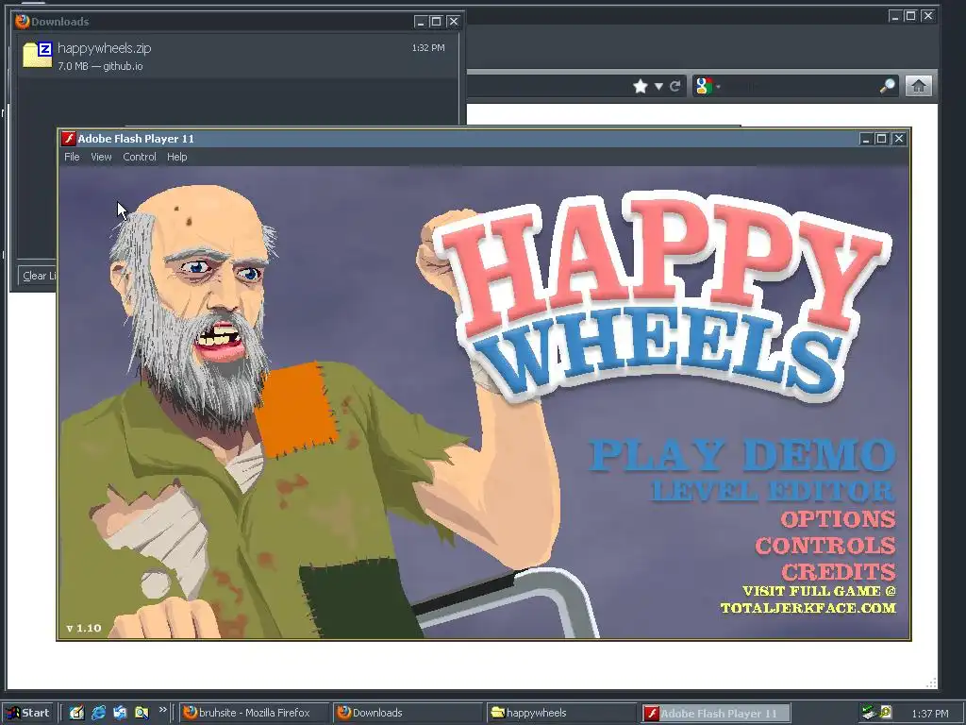Switch to the happywheels folder taskbar button
This screenshot has width=966, height=725.
point(561,713)
